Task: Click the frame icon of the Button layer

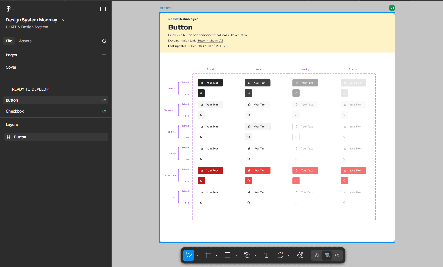Action: point(8,137)
